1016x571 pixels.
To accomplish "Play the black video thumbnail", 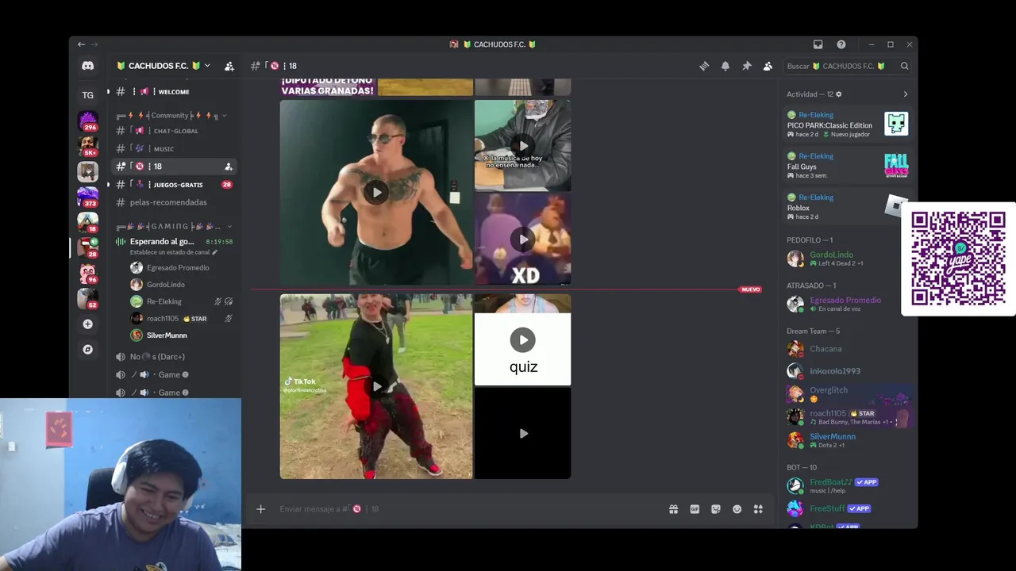I will (x=522, y=434).
